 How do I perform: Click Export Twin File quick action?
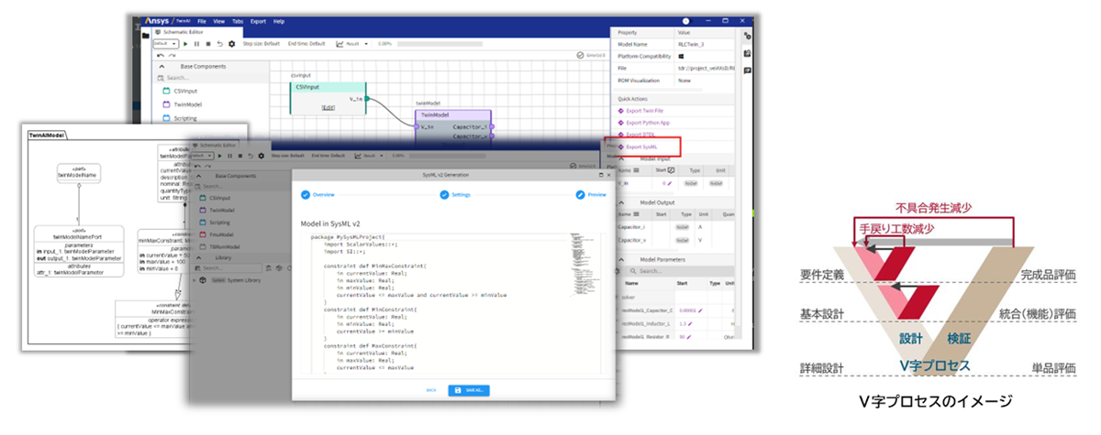(646, 110)
